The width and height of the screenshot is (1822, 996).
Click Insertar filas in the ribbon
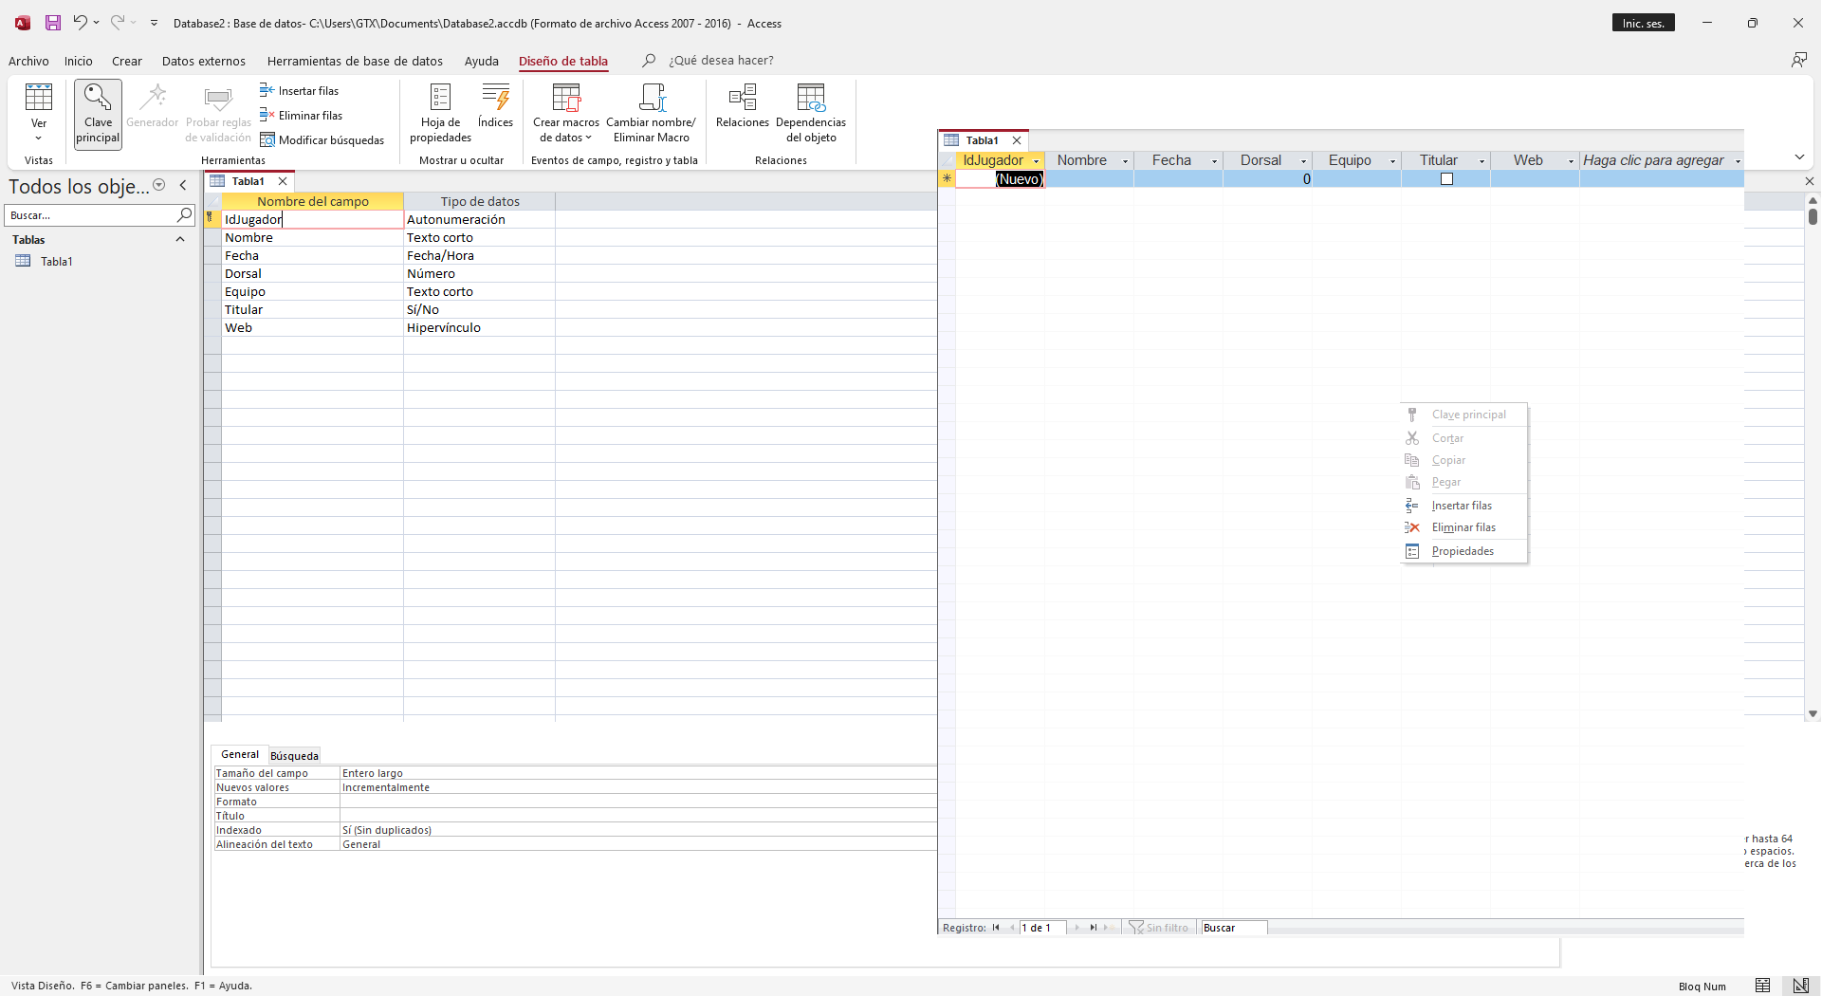click(299, 91)
